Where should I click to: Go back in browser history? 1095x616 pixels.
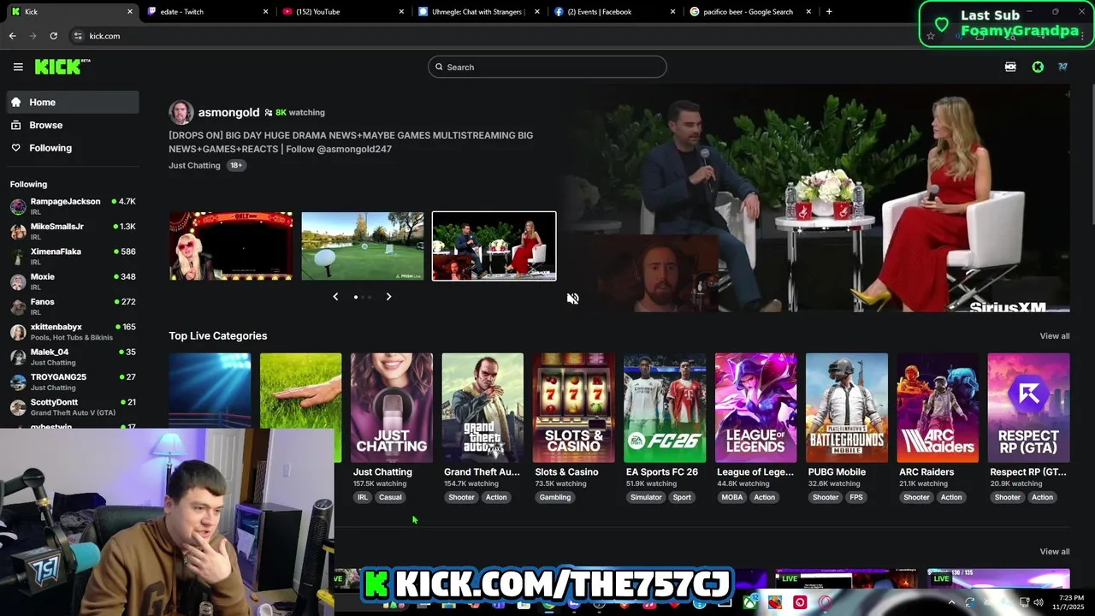(13, 36)
